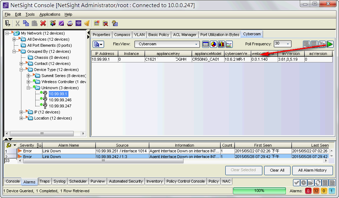Screen dimensions: 339x198
Task: Collapse the Grouped By tree node
Action: click(14, 51)
